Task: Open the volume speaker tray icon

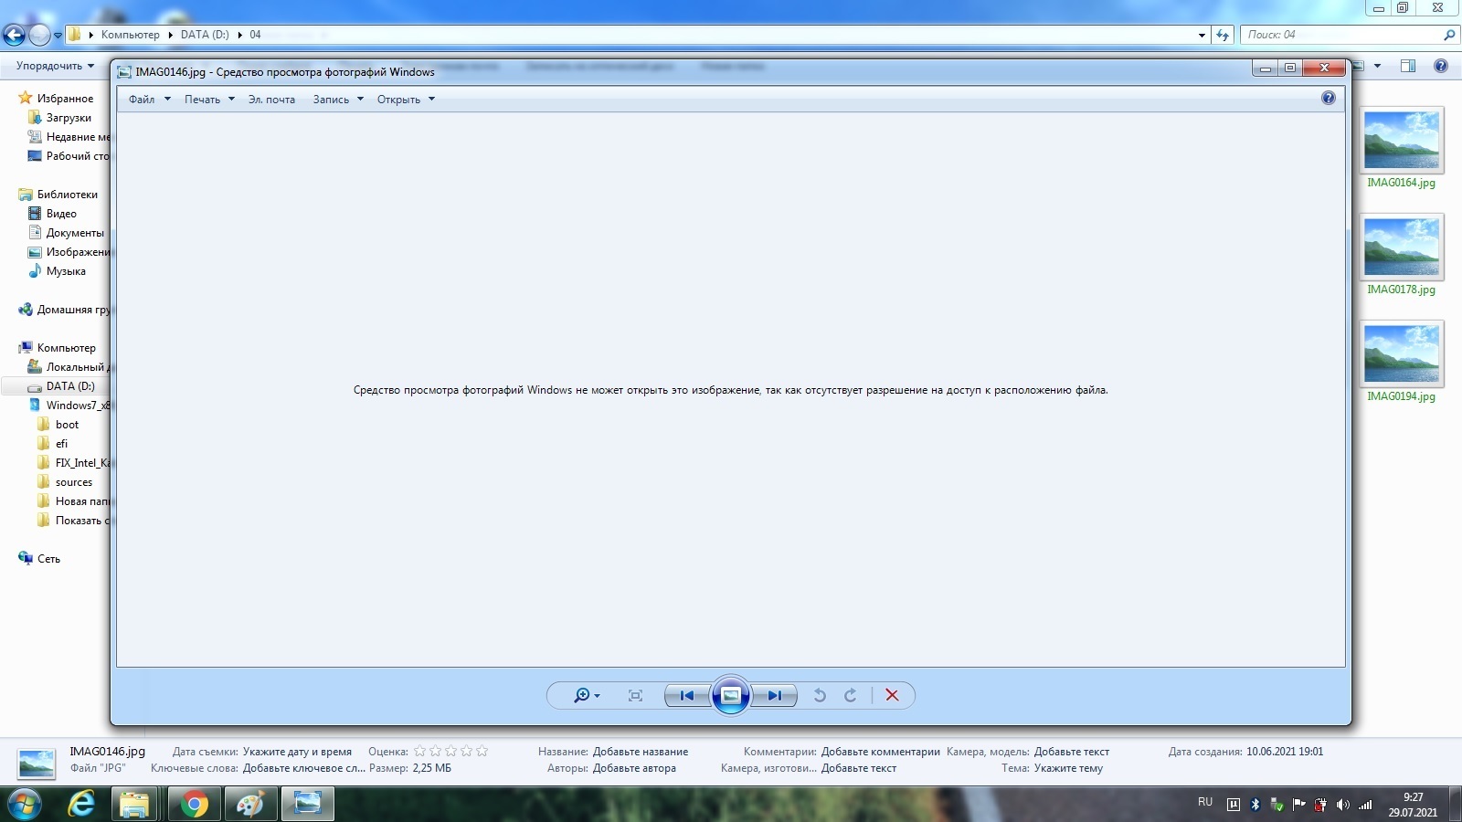Action: click(x=1342, y=805)
